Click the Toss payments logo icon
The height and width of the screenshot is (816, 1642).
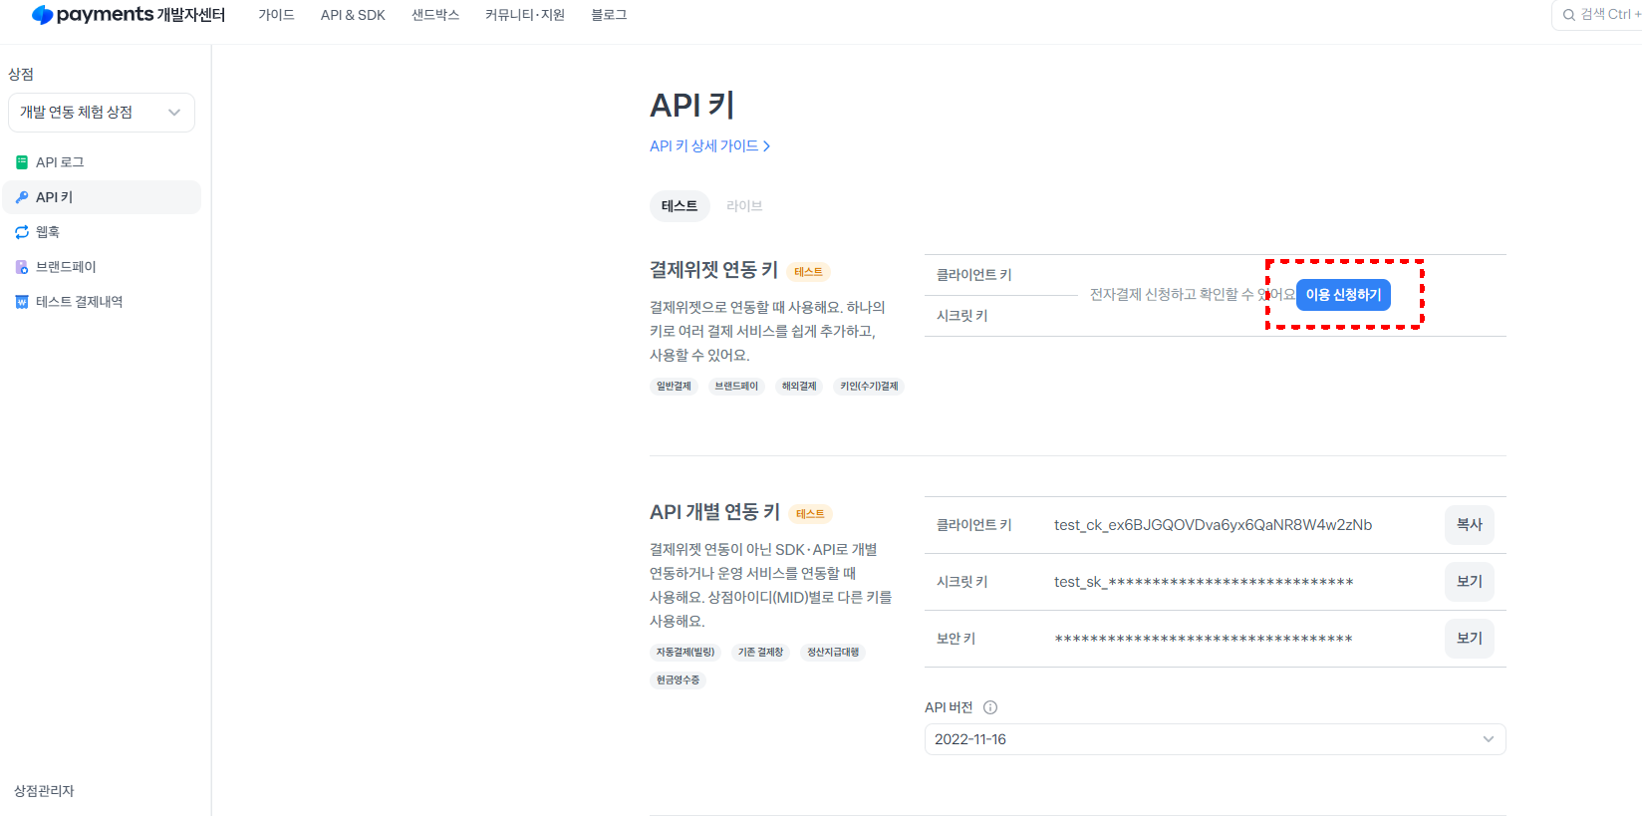pos(42,15)
